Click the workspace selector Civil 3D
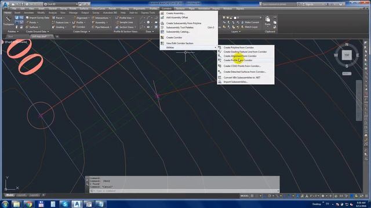371x208 pixels. (60, 4)
